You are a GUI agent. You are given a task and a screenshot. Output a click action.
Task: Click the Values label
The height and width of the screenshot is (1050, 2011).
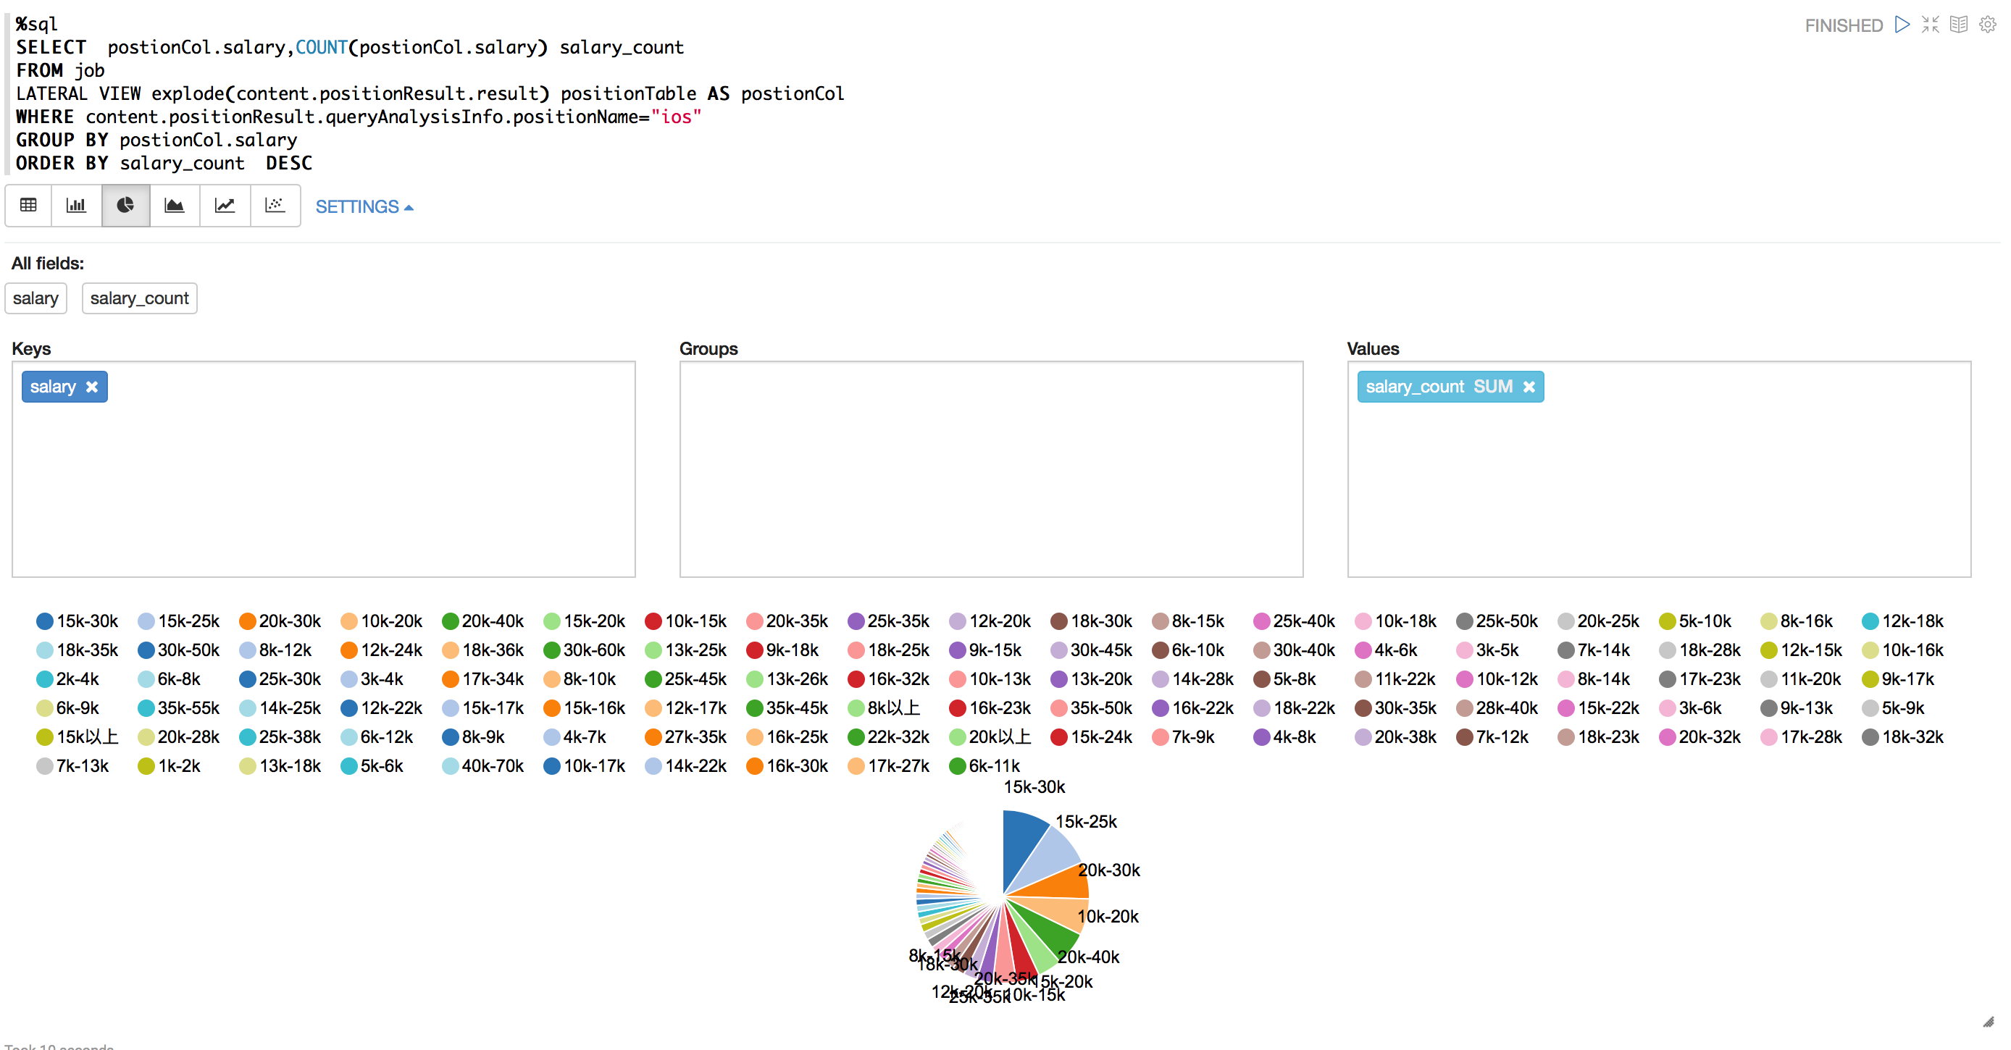point(1374,349)
